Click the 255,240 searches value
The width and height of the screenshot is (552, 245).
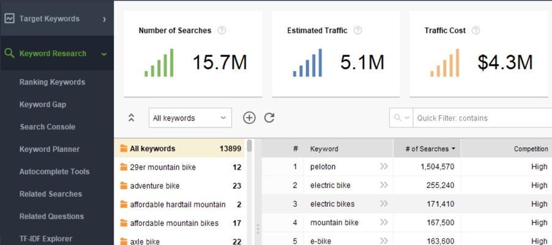click(x=440, y=185)
